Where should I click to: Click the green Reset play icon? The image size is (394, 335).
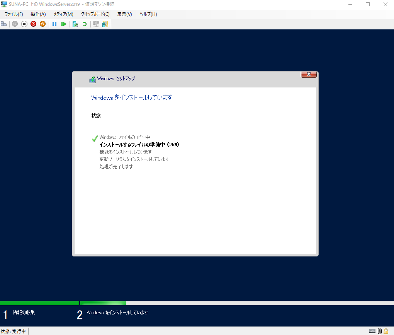(64, 24)
